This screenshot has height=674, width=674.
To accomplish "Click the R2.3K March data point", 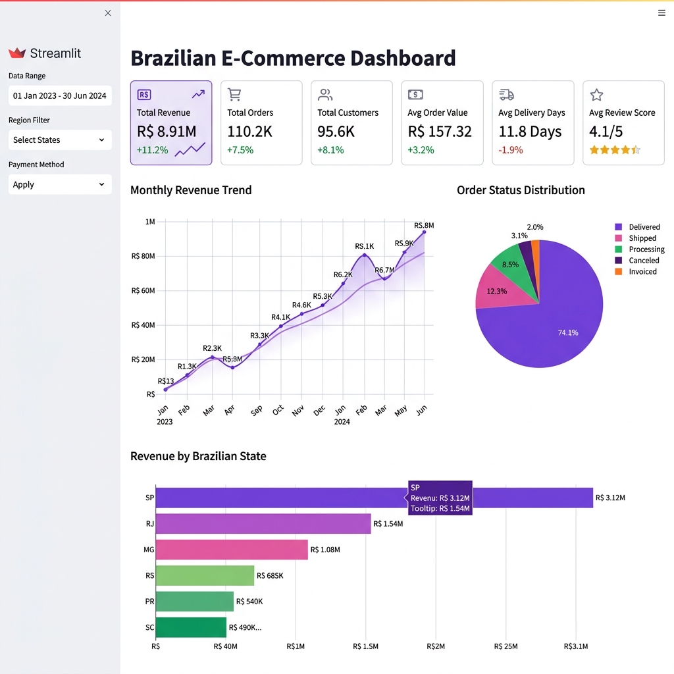I will (213, 357).
